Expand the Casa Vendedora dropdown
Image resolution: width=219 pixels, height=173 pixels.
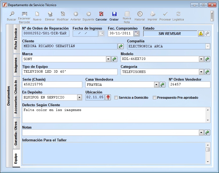(156, 85)
